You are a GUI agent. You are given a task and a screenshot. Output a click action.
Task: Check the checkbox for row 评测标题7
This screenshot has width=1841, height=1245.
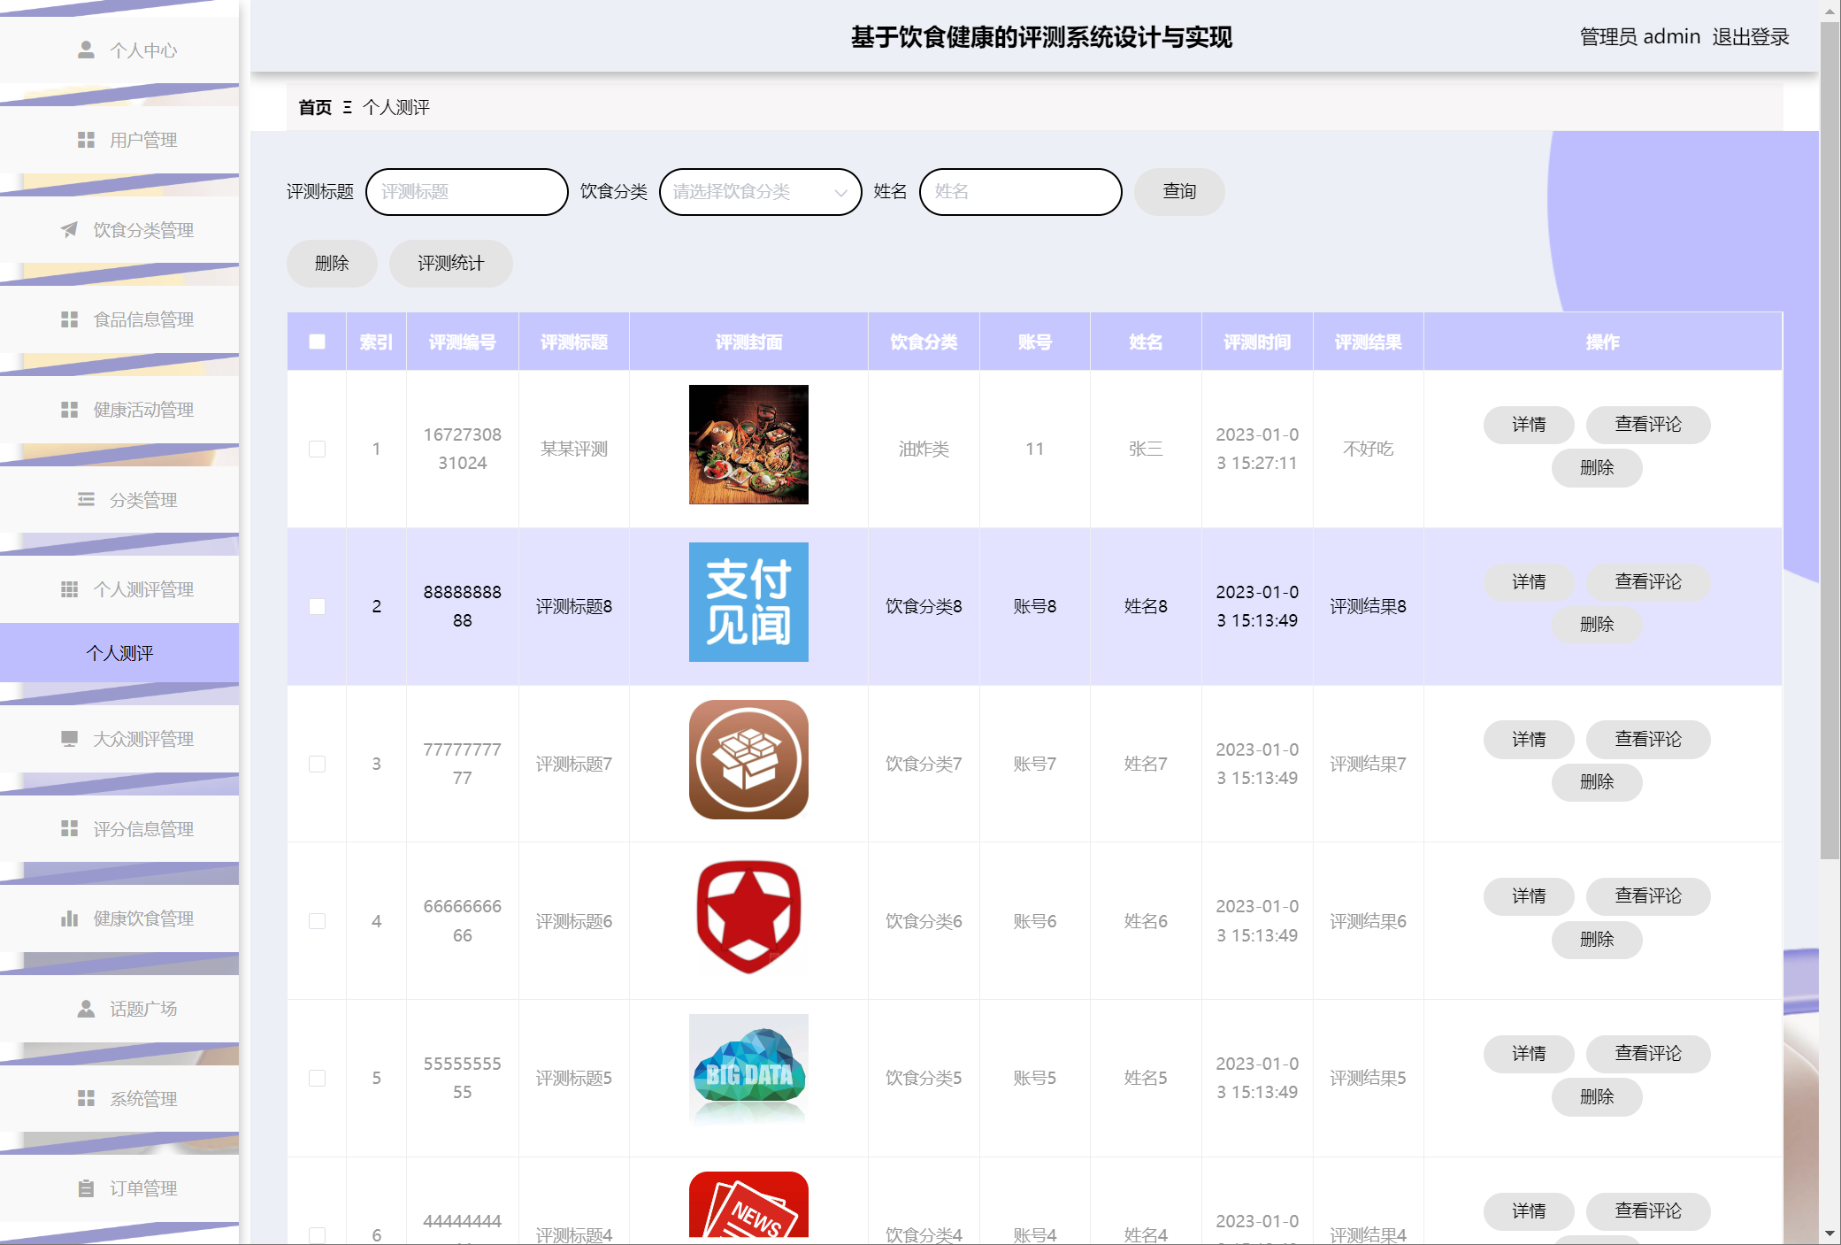(317, 764)
